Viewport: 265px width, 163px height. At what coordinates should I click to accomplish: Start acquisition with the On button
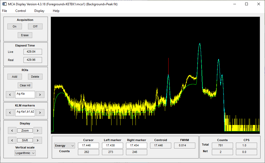15,26
